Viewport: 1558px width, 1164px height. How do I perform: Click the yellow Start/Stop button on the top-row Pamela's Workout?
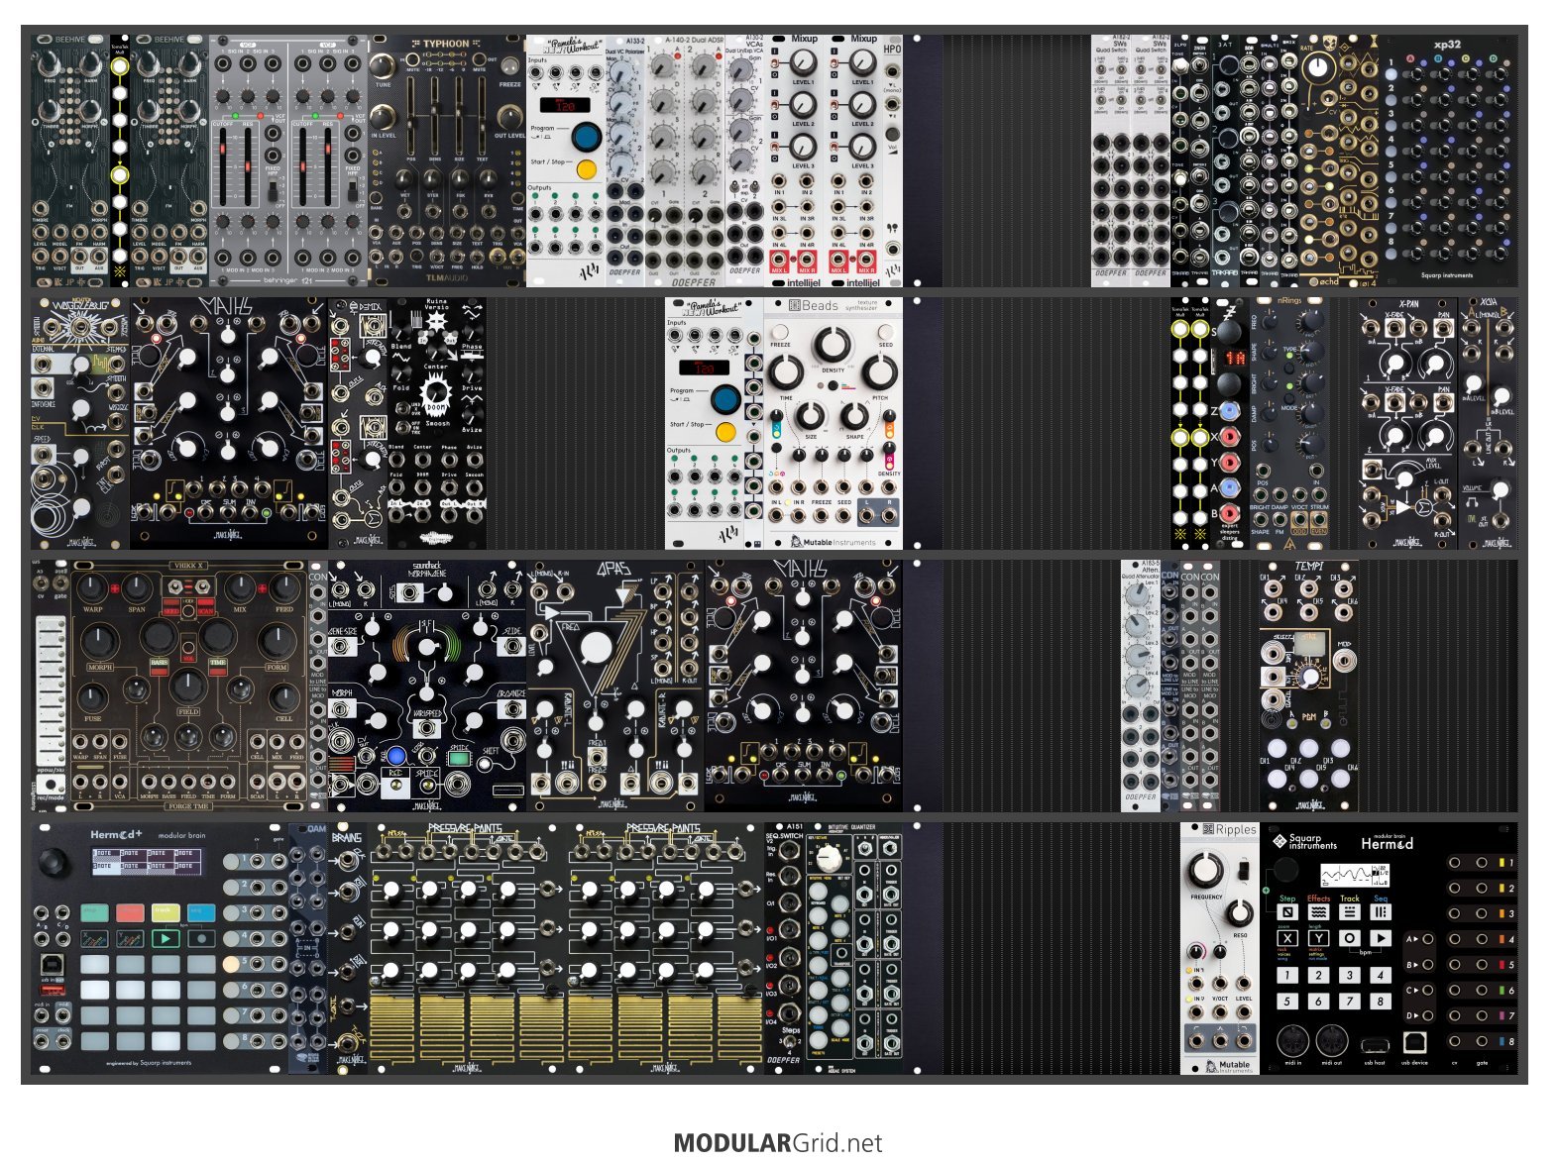(587, 168)
